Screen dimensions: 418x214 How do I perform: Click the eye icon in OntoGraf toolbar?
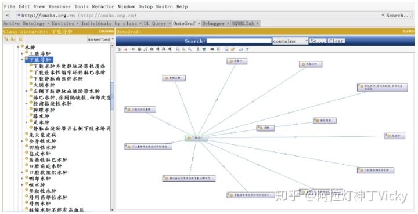point(212,49)
